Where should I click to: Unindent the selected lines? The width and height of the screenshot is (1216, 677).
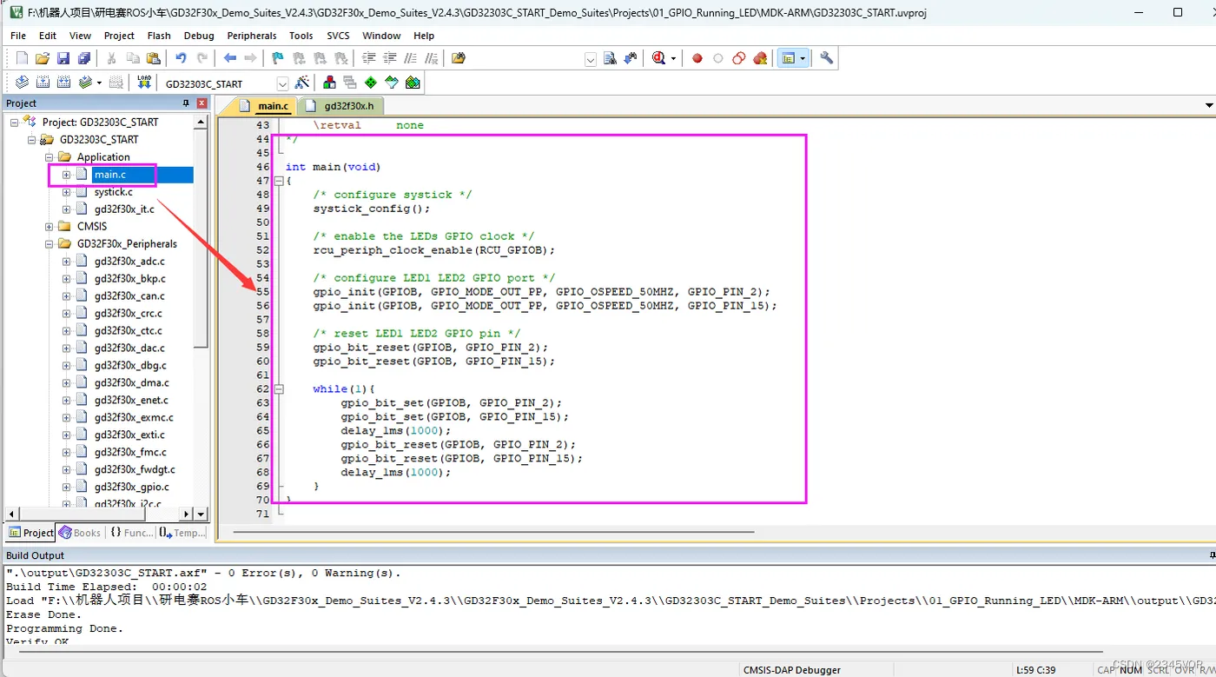point(390,58)
